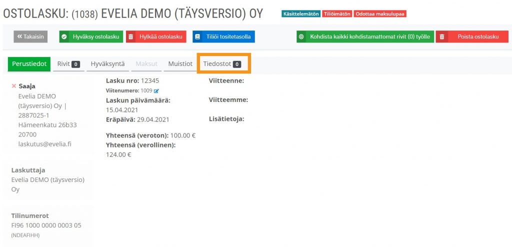Select the Maksut tab
Viewport: 512px width, 247px height.
(146, 64)
